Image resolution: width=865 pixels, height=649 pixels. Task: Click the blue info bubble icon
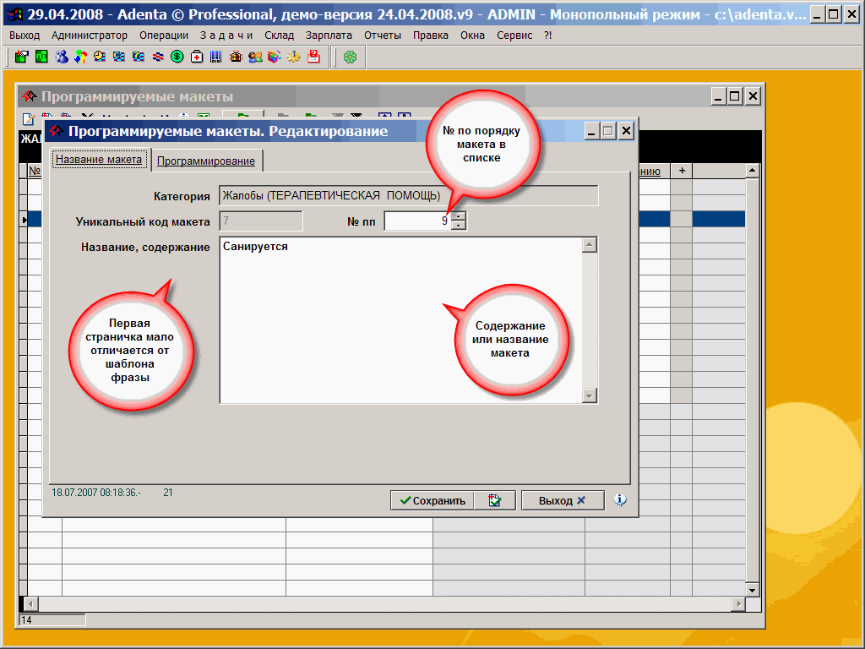[x=620, y=500]
